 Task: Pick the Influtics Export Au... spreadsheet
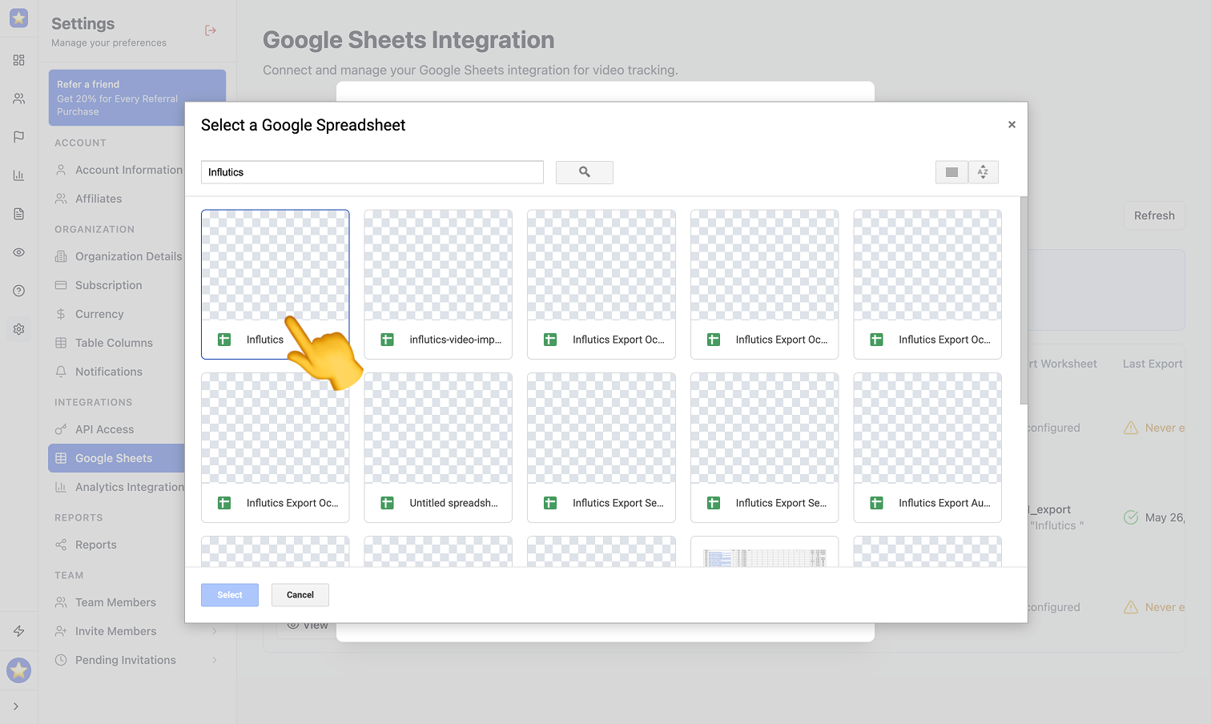click(x=927, y=448)
